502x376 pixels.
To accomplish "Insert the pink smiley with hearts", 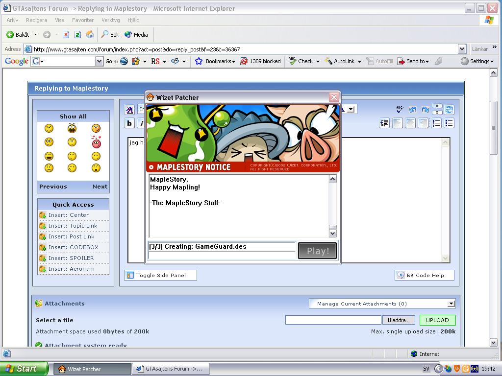I will click(x=97, y=142).
